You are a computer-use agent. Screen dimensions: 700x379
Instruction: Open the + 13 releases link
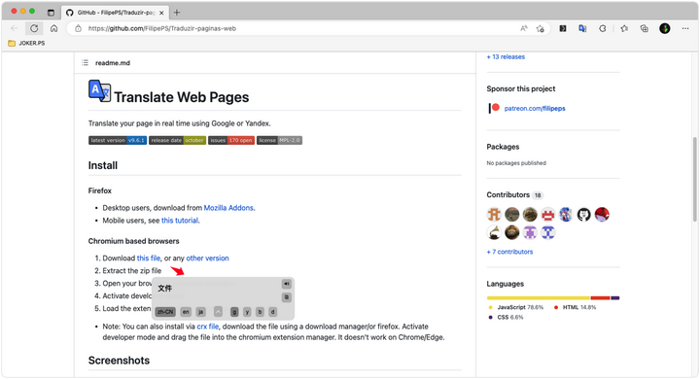click(506, 57)
